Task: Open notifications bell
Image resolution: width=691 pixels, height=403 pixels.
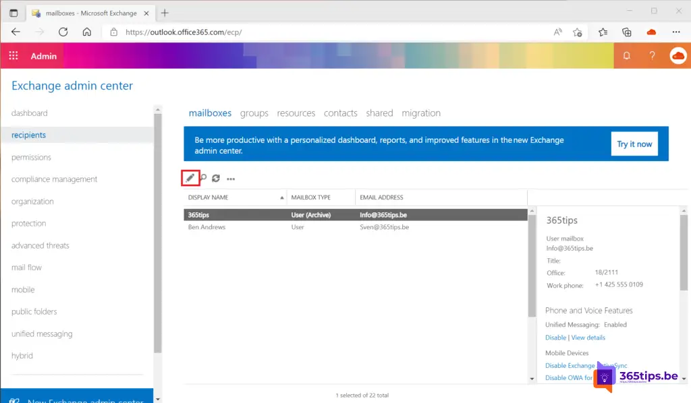Action: click(x=626, y=56)
